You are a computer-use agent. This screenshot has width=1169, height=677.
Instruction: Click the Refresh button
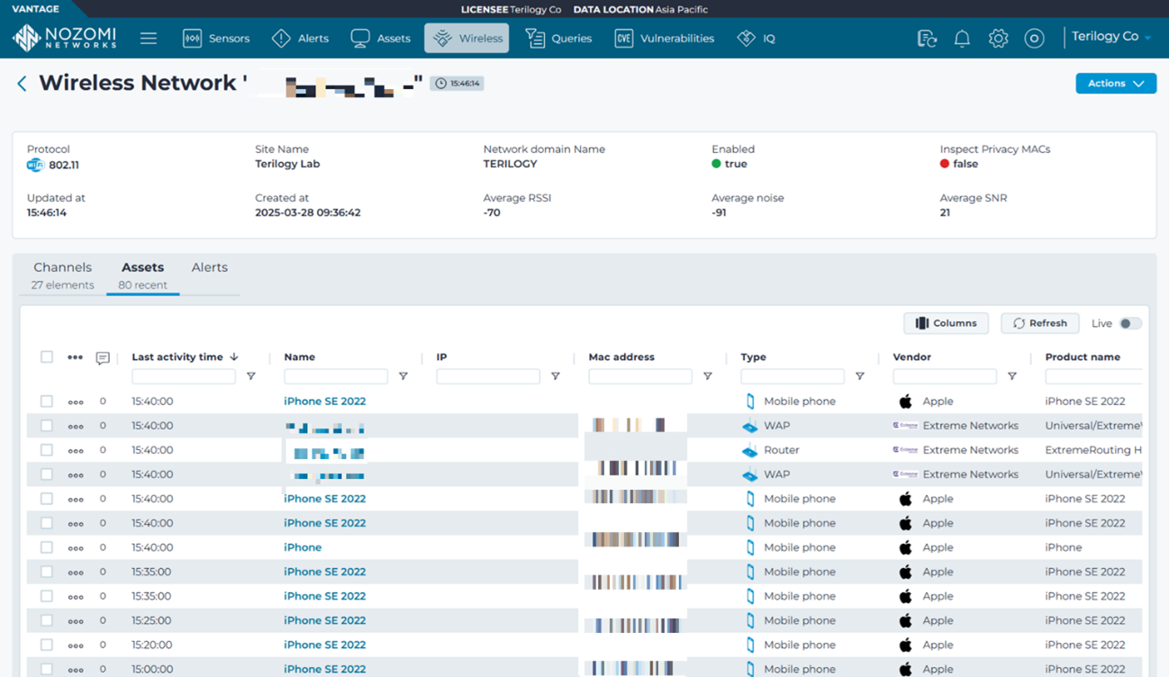click(x=1040, y=323)
